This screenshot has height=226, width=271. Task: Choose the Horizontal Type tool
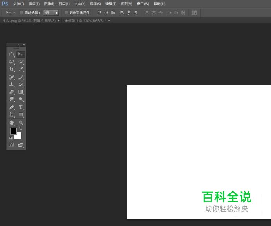(21, 107)
